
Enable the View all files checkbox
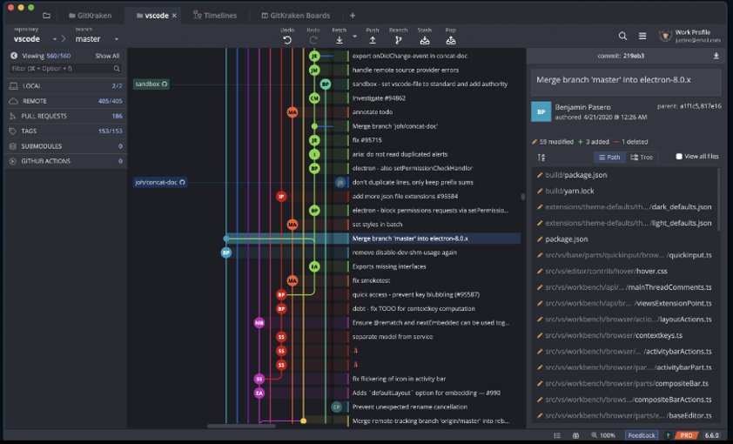(679, 157)
